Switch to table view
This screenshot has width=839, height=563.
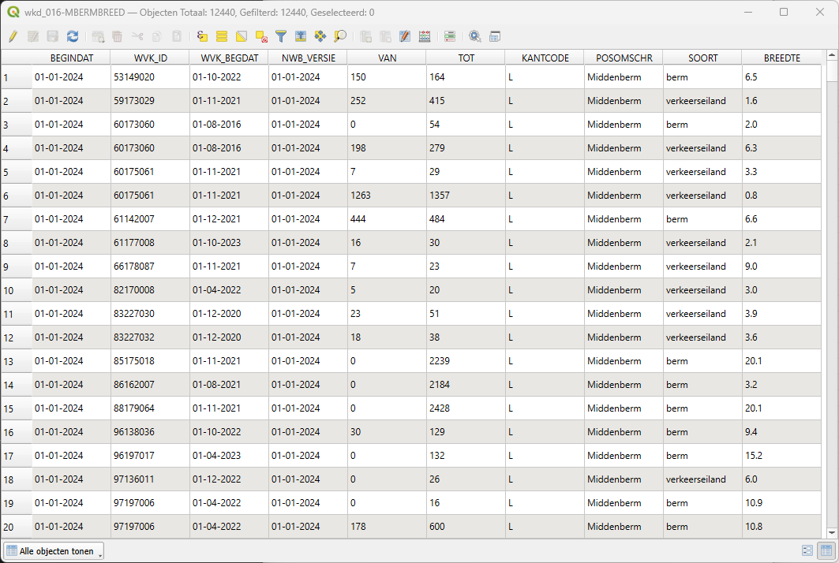(x=826, y=551)
